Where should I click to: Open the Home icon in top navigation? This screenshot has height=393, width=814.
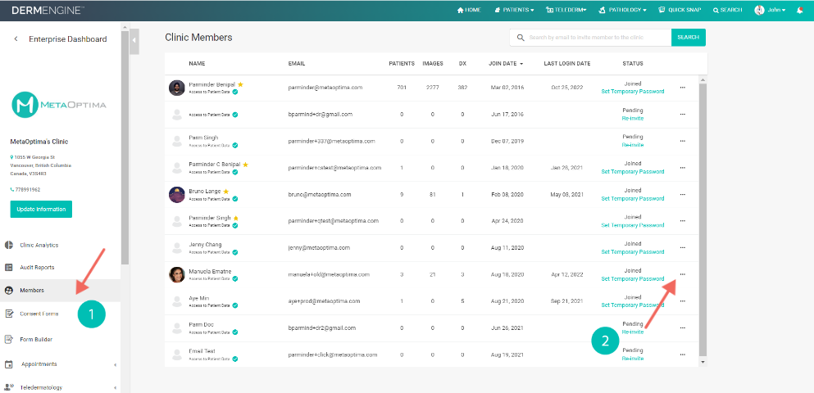pos(460,10)
